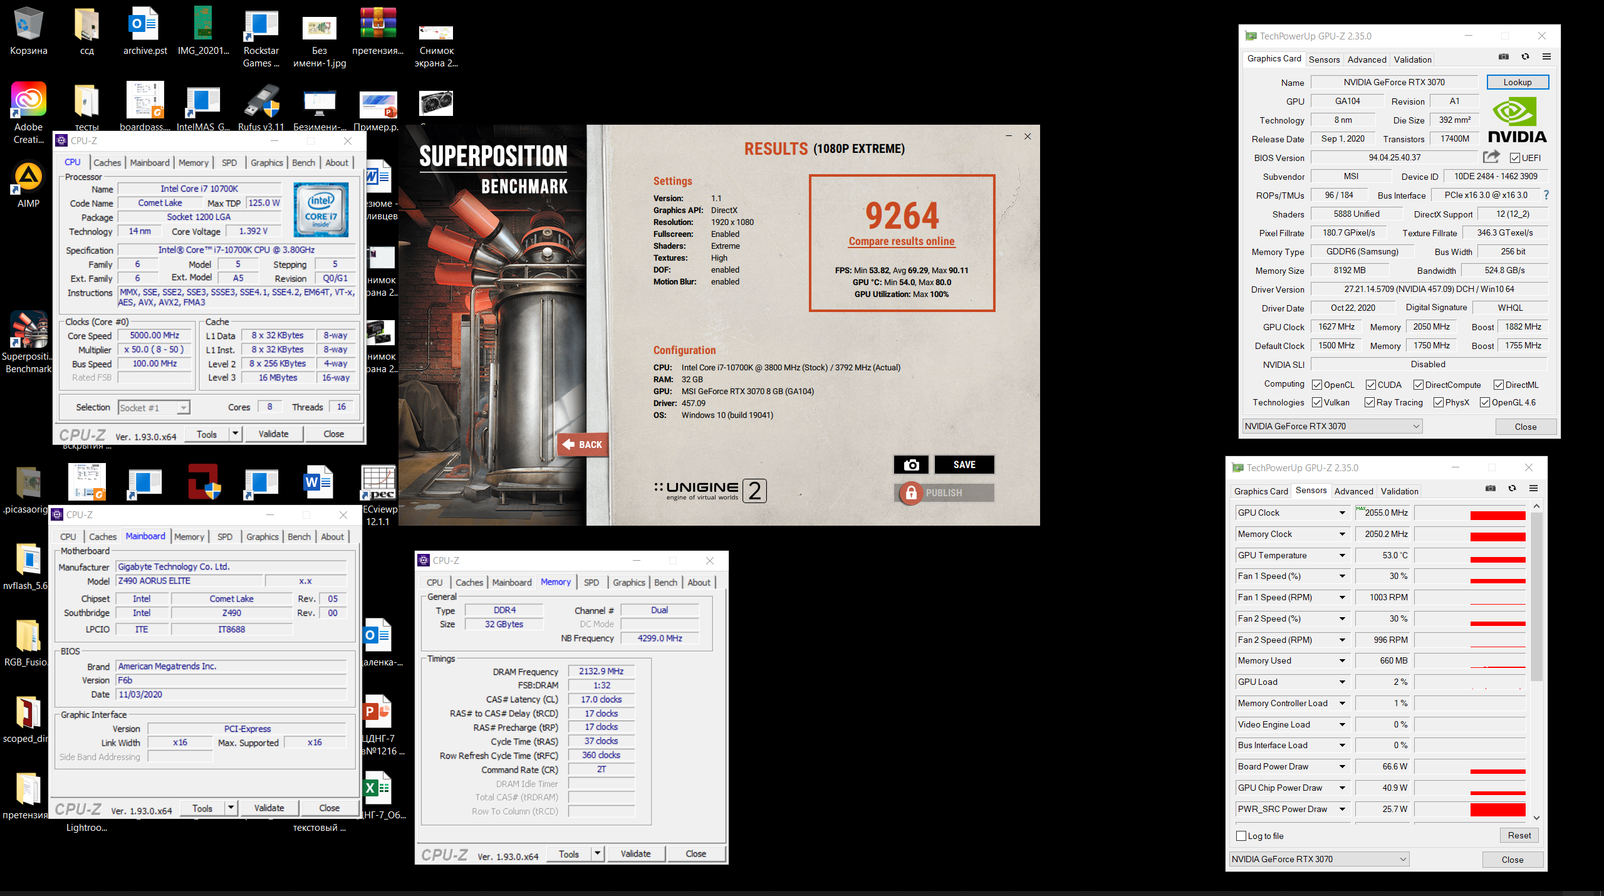Click the Intel Core i7 logo in CPU-Z

pyautogui.click(x=321, y=209)
